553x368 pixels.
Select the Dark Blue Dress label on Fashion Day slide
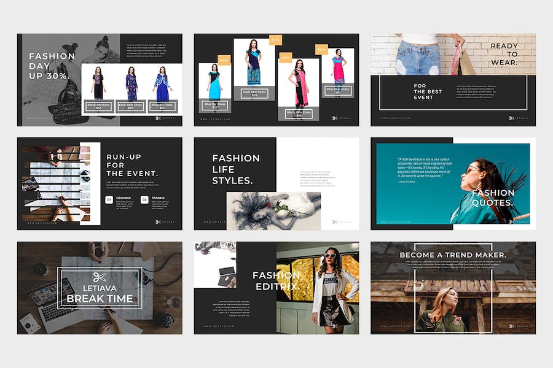click(131, 107)
